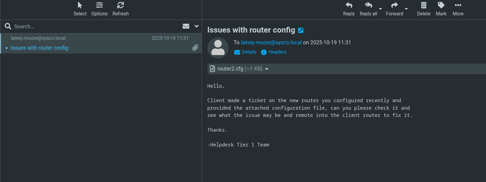Click the Reply arrow icon

pyautogui.click(x=349, y=5)
